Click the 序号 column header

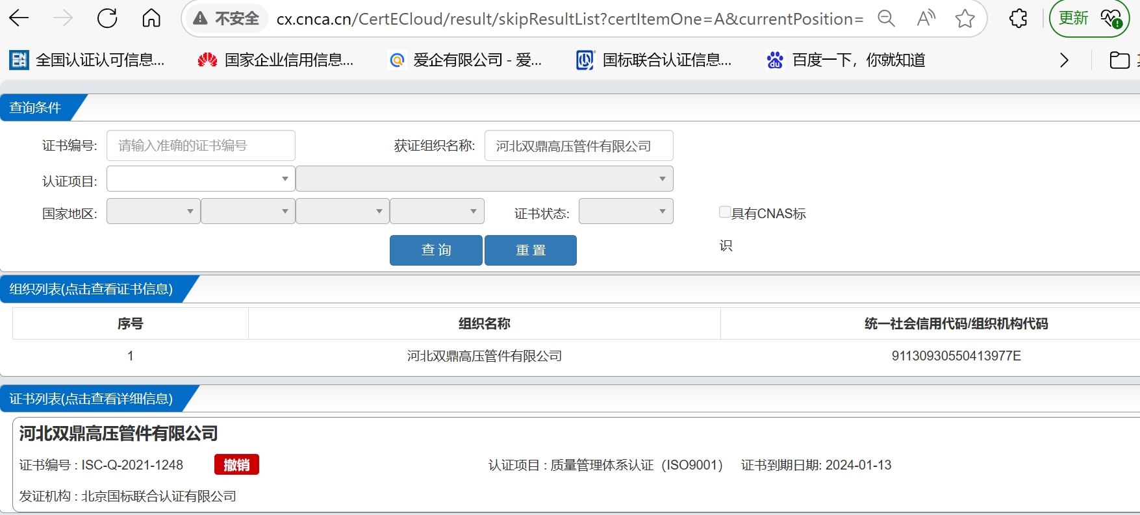tap(131, 323)
